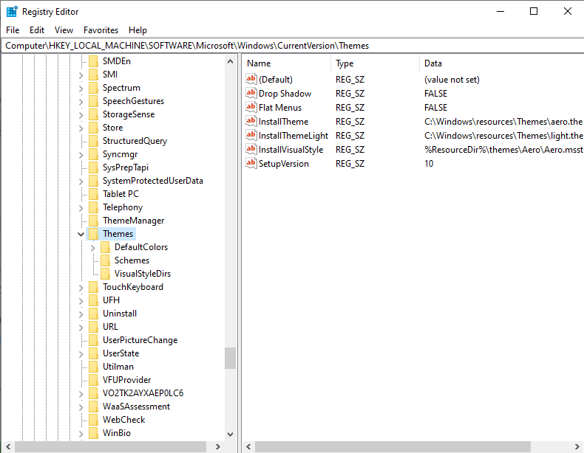Click the Uninstall folder icon
Viewport: 584px width, 453px height.
point(93,314)
